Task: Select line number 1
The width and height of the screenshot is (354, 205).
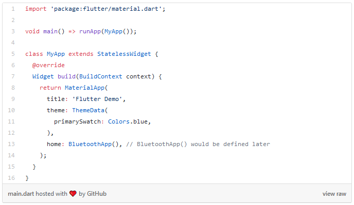Action: pyautogui.click(x=13, y=9)
